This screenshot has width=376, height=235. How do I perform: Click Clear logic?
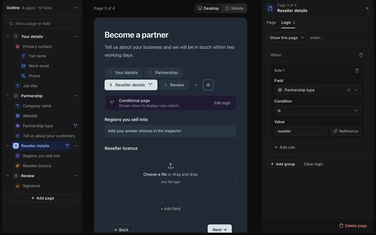pyautogui.click(x=313, y=164)
